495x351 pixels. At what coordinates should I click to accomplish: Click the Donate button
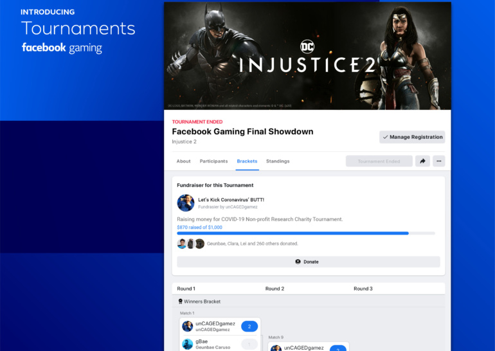click(x=309, y=262)
